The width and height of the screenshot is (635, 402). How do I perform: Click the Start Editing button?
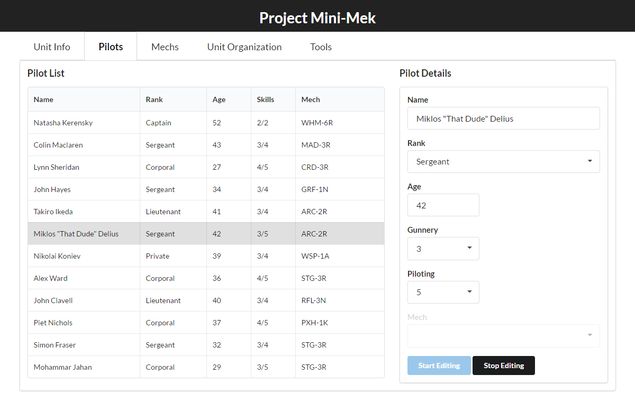[x=439, y=366]
